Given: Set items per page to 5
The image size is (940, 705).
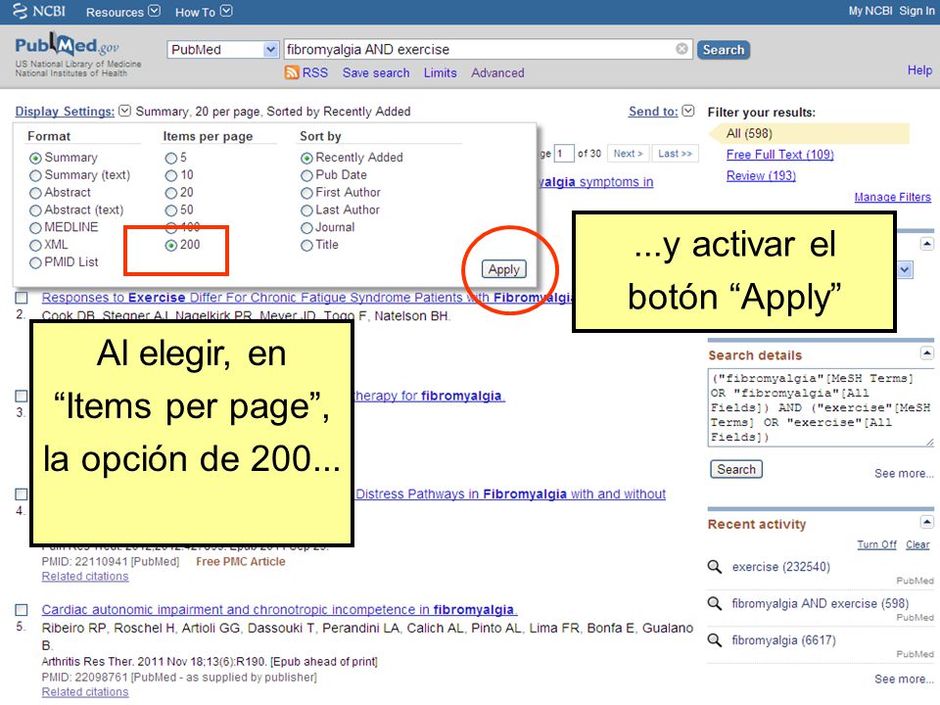Looking at the screenshot, I should pyautogui.click(x=170, y=158).
